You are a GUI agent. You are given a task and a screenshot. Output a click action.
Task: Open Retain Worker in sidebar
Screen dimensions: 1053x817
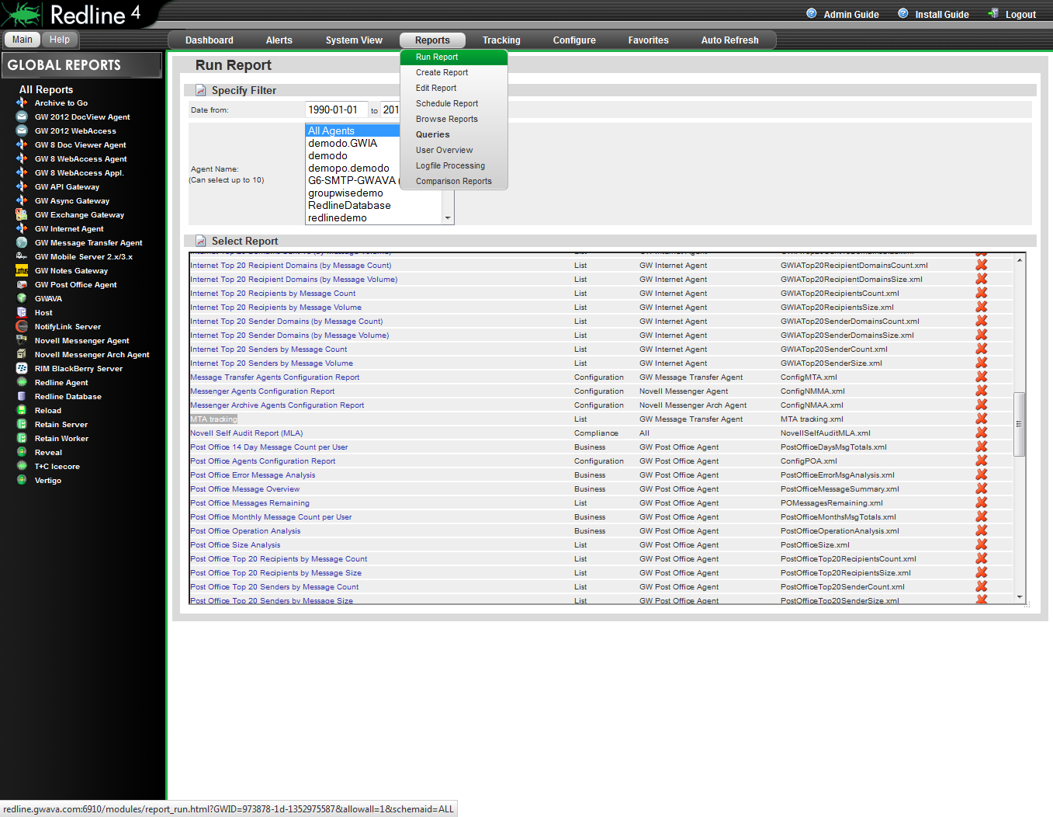point(61,438)
